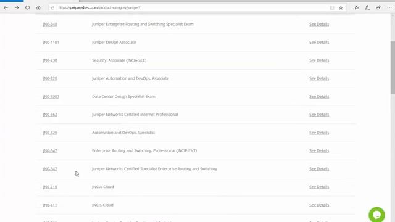
Task: Open browser settings and more menu
Action: point(389,7)
